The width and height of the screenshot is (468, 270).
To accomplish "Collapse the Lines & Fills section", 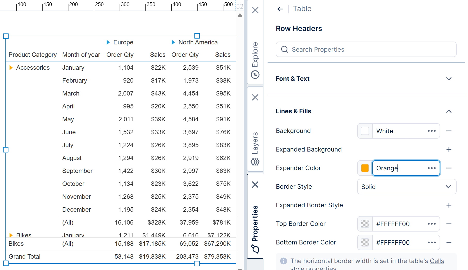I will pos(449,111).
